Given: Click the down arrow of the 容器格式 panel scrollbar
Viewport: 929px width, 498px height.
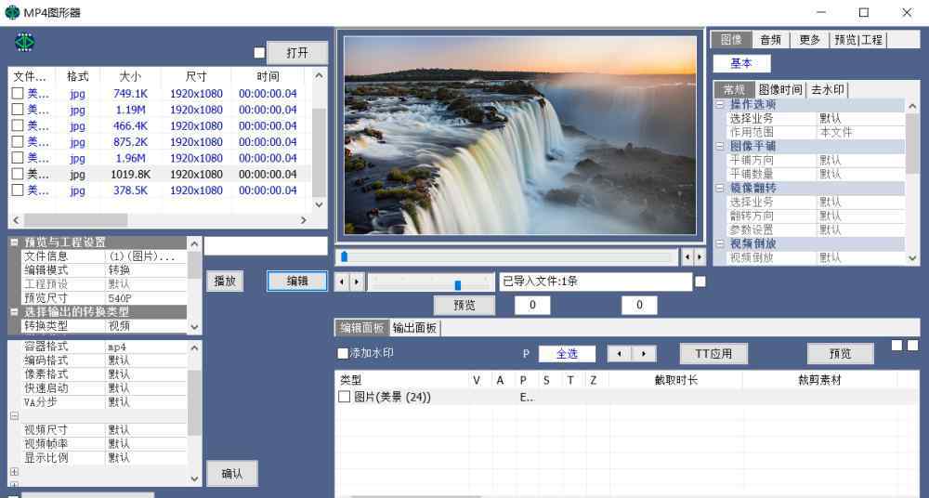Looking at the screenshot, I should click(x=195, y=478).
